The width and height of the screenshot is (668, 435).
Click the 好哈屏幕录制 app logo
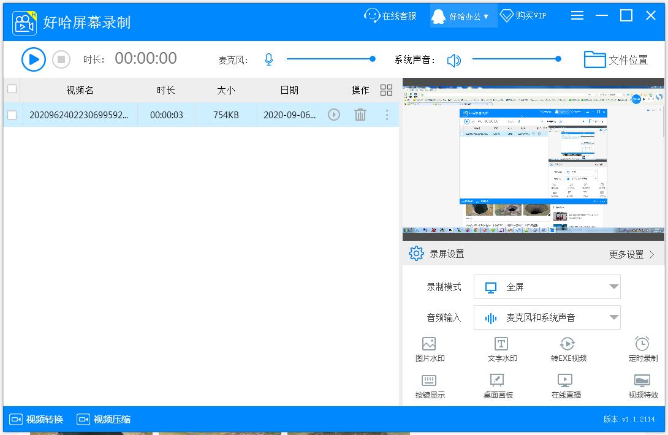[25, 22]
